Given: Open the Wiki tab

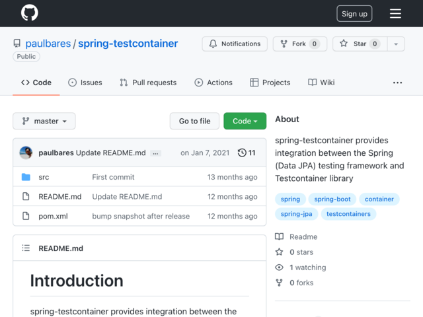Looking at the screenshot, I should pyautogui.click(x=321, y=83).
